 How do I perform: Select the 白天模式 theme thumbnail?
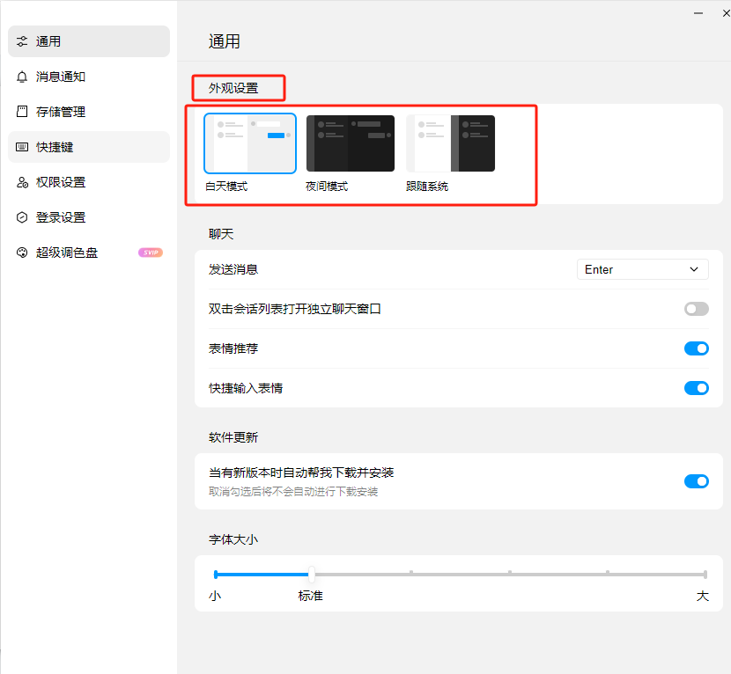pos(250,143)
